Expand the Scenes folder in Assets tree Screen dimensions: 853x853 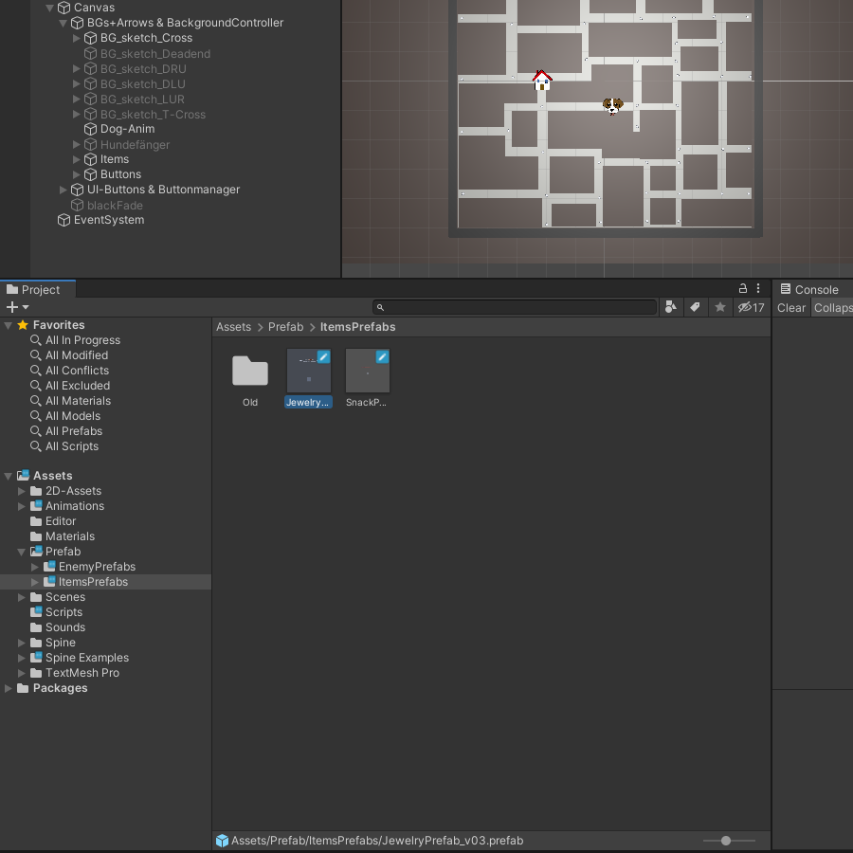23,597
